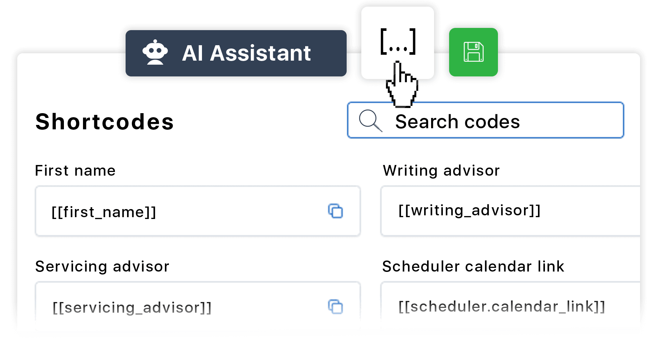Copy the first_name shortcode

click(x=335, y=211)
